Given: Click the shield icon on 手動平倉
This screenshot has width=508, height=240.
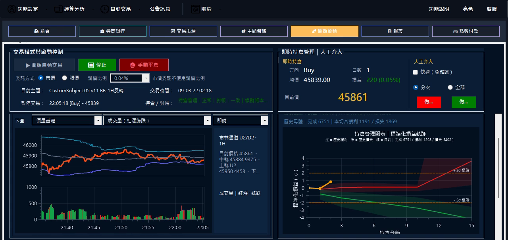Looking at the screenshot, I should [133, 65].
